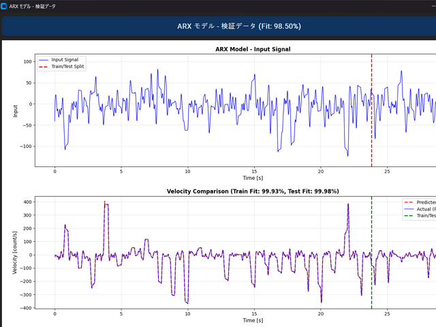Click the Actual legend entry in velocity plot
Image resolution: width=436 pixels, height=327 pixels.
pyautogui.click(x=422, y=209)
